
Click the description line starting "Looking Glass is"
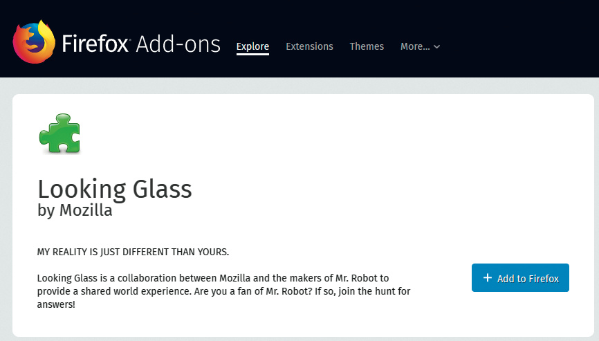coord(213,278)
